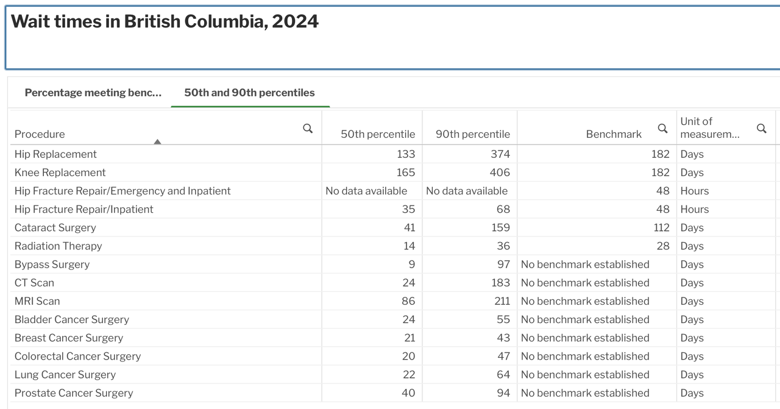Open search for Unit of measurement column
This screenshot has height=409, width=780.
pyautogui.click(x=761, y=128)
